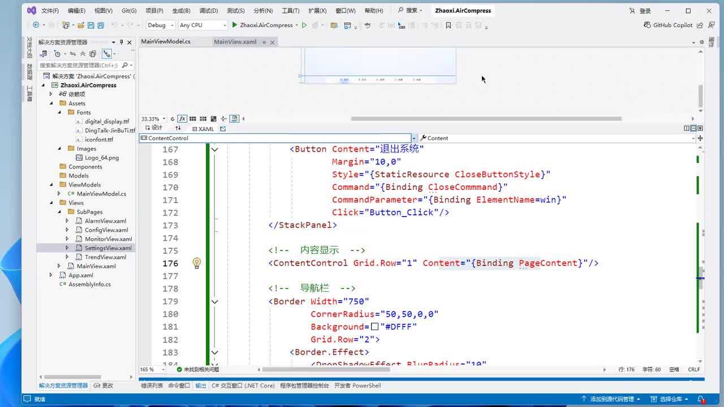
Task: Click the lightbulb quick actions icon
Action: (196, 263)
